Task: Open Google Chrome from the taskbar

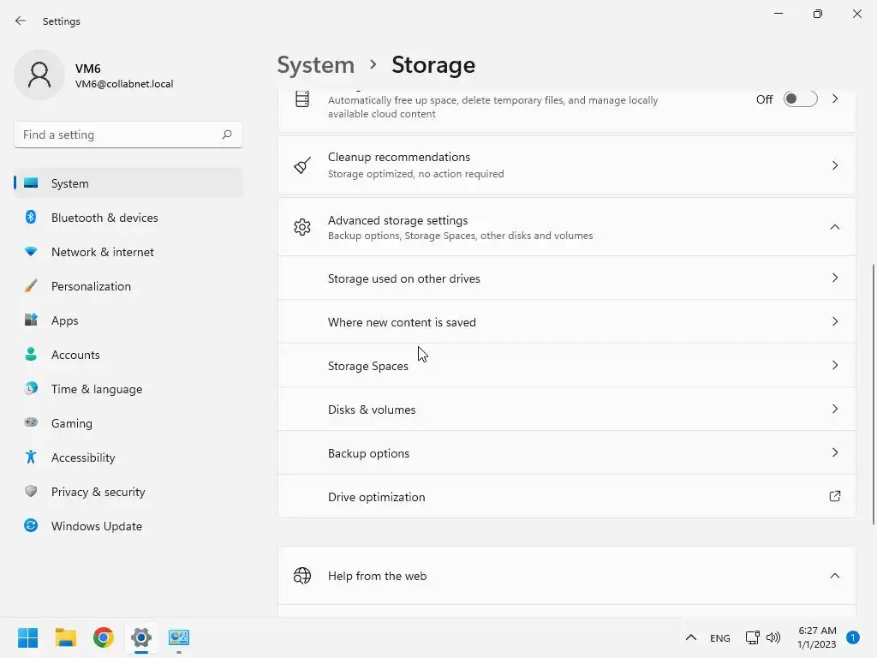Action: click(104, 637)
